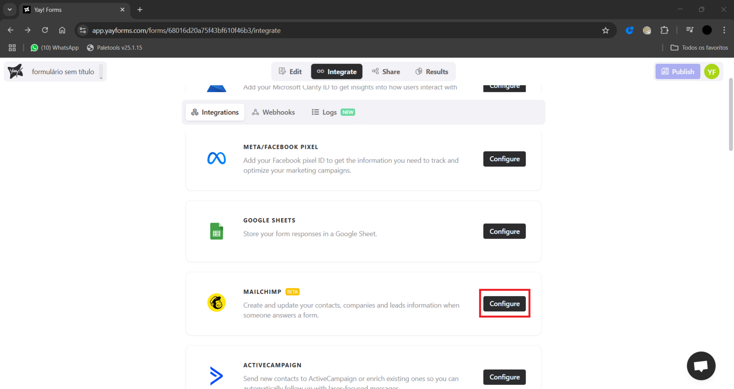Bookmark this page with star icon
734x389 pixels.
[x=606, y=30]
